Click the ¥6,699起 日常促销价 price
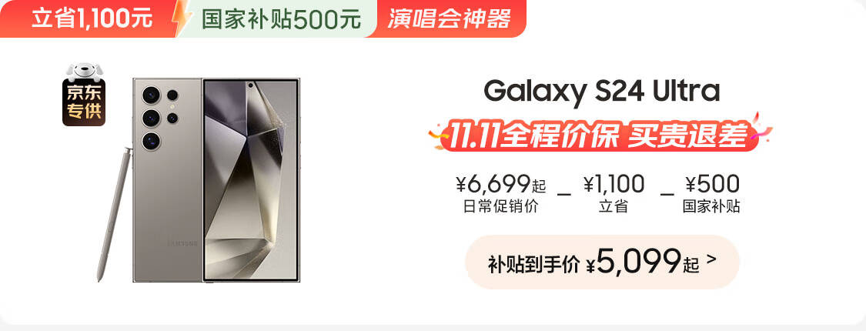Viewport: 866px width, 331px height. pos(501,193)
